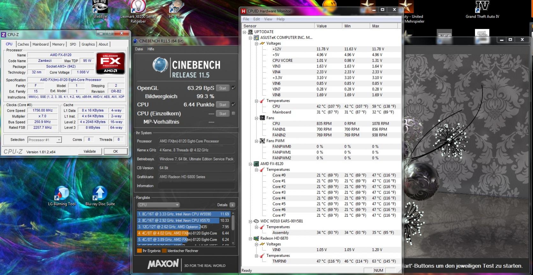533x275 pixels.
Task: Click Hardware Monitor title bar H icon
Action: 244,11
